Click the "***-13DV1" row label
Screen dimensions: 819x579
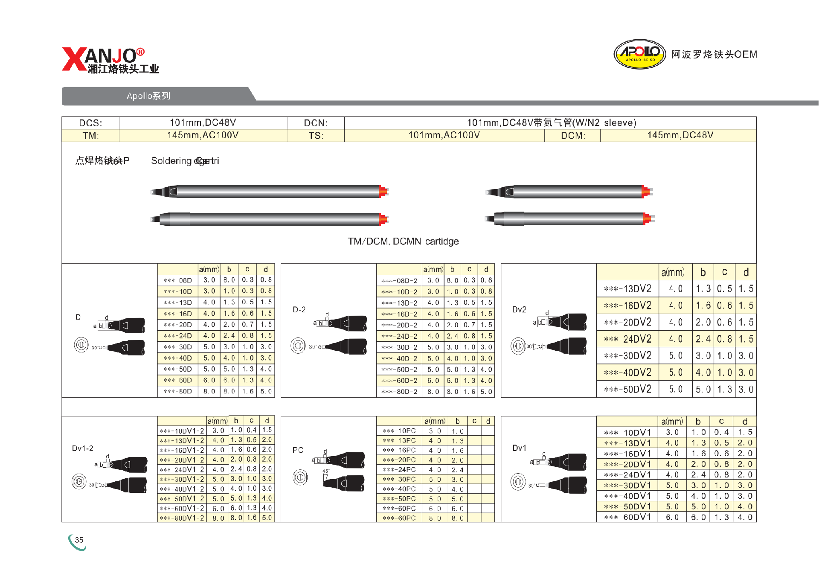tap(627, 443)
